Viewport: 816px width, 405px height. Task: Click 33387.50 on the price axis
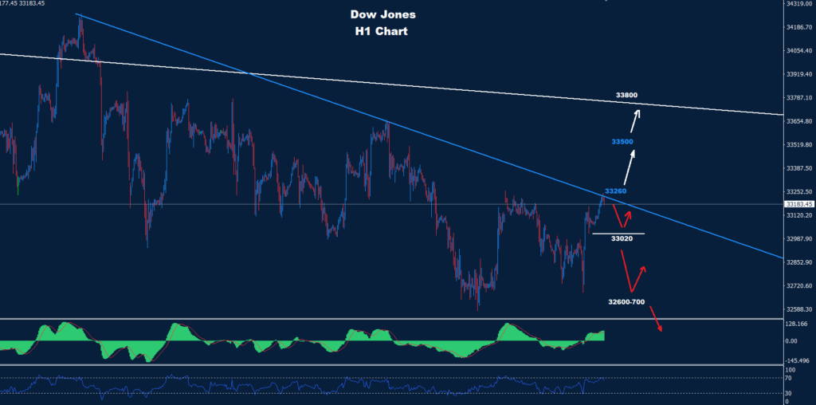coord(799,168)
